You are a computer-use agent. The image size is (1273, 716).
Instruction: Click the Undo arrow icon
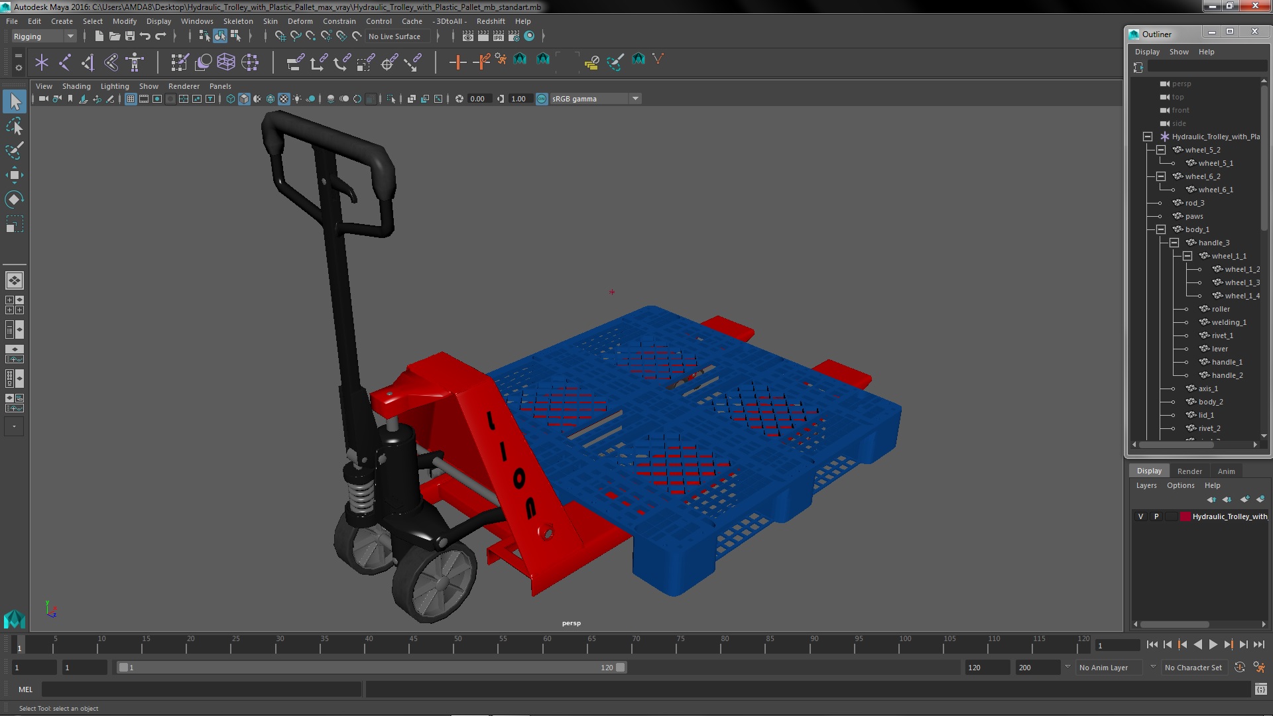pos(145,36)
